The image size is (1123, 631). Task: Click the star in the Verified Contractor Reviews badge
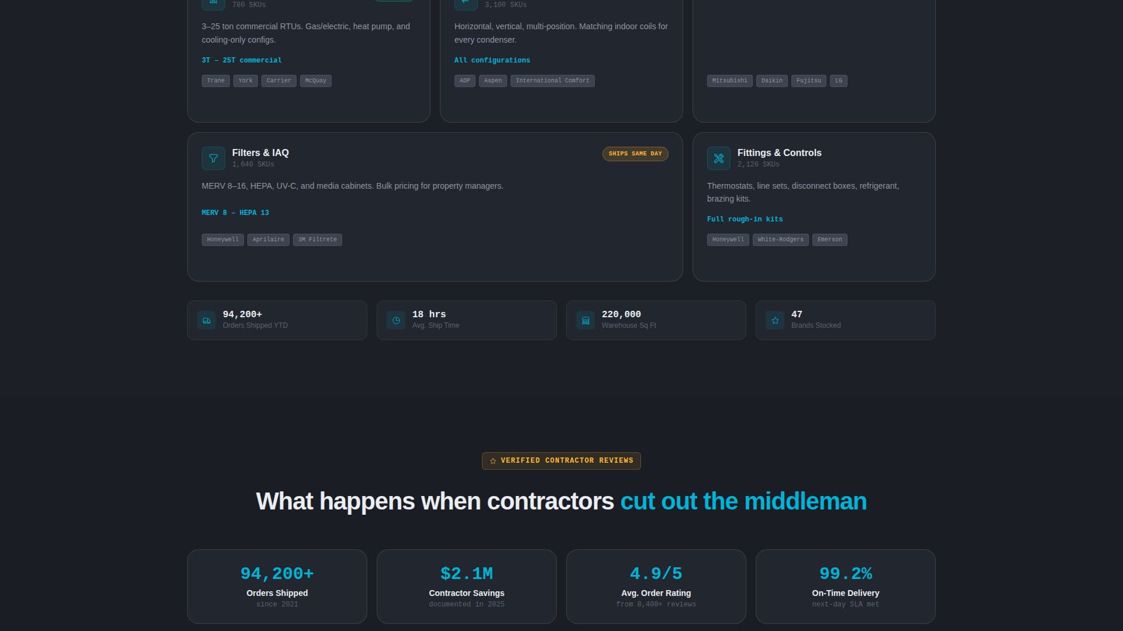493,461
